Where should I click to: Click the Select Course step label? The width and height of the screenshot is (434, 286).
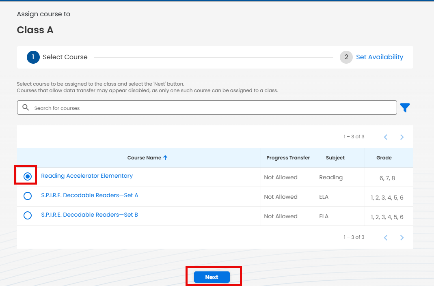pyautogui.click(x=65, y=57)
